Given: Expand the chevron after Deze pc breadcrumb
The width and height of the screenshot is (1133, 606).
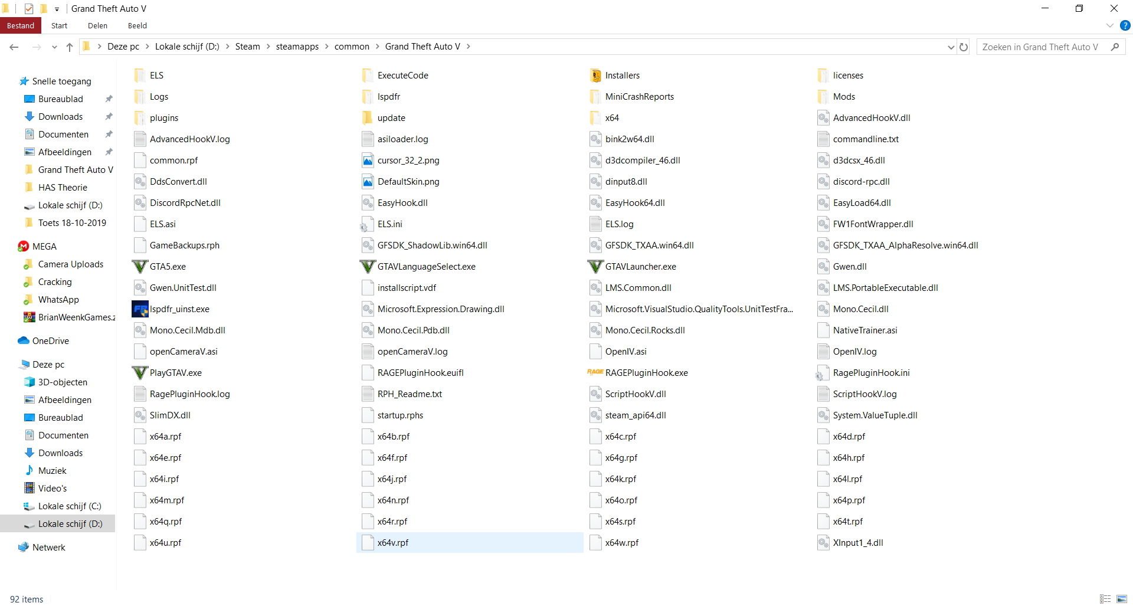Looking at the screenshot, I should click(148, 47).
